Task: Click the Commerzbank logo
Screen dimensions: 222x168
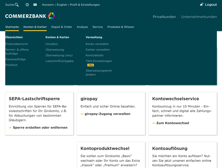Action: tap(30, 16)
